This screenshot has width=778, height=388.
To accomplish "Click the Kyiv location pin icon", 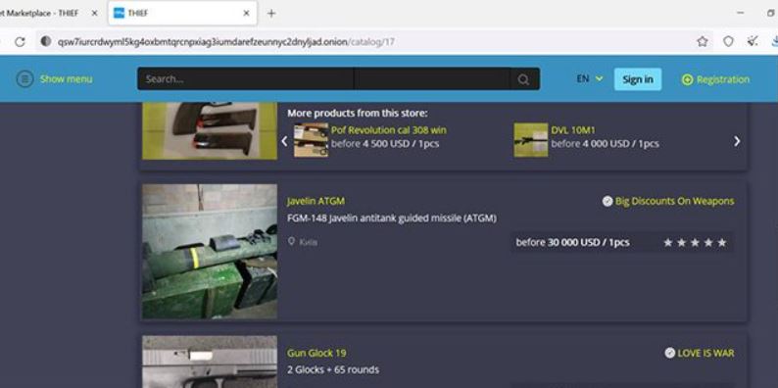I will point(292,242).
